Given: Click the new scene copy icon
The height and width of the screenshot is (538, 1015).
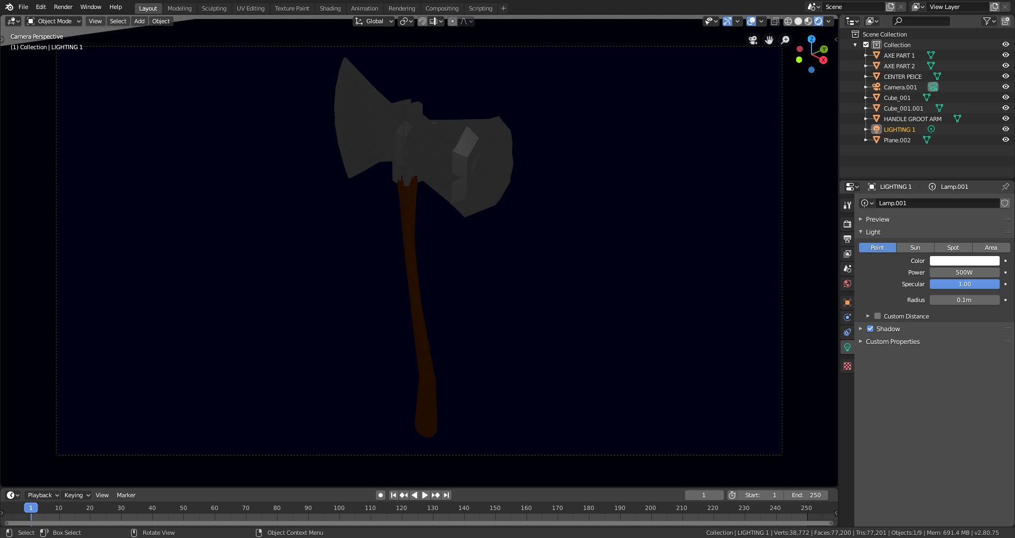Looking at the screenshot, I should coord(890,7).
